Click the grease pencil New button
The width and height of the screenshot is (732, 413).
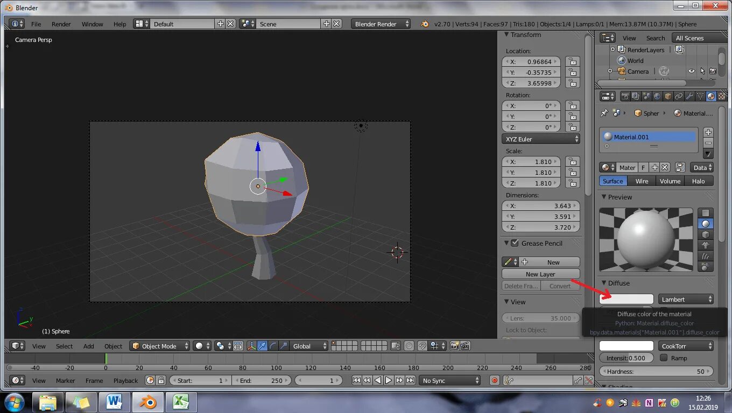[x=550, y=262]
